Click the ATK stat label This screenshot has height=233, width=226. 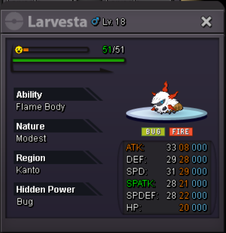click(x=135, y=148)
